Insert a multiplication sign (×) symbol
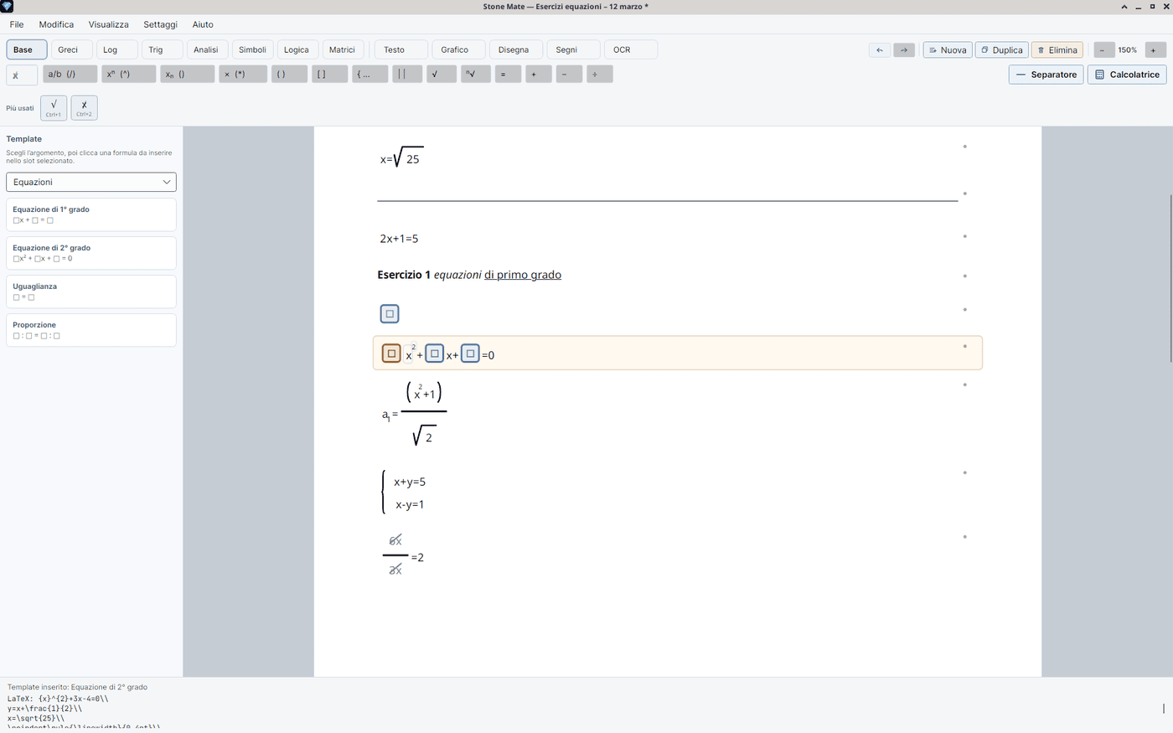This screenshot has height=733, width=1173. pyautogui.click(x=243, y=75)
